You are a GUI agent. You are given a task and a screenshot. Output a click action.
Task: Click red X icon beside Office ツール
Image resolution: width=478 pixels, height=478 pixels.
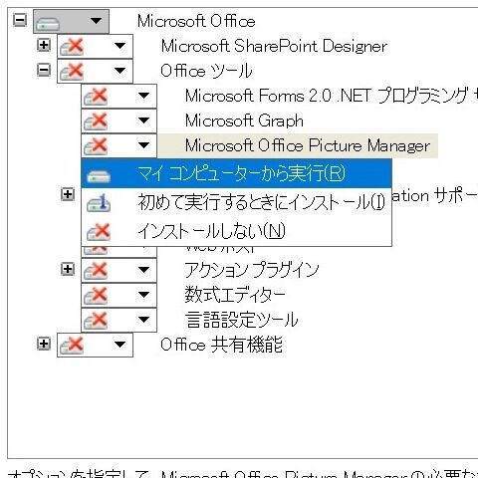72,72
